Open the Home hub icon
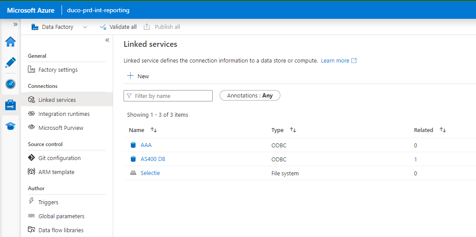The width and height of the screenshot is (476, 237). pyautogui.click(x=10, y=42)
